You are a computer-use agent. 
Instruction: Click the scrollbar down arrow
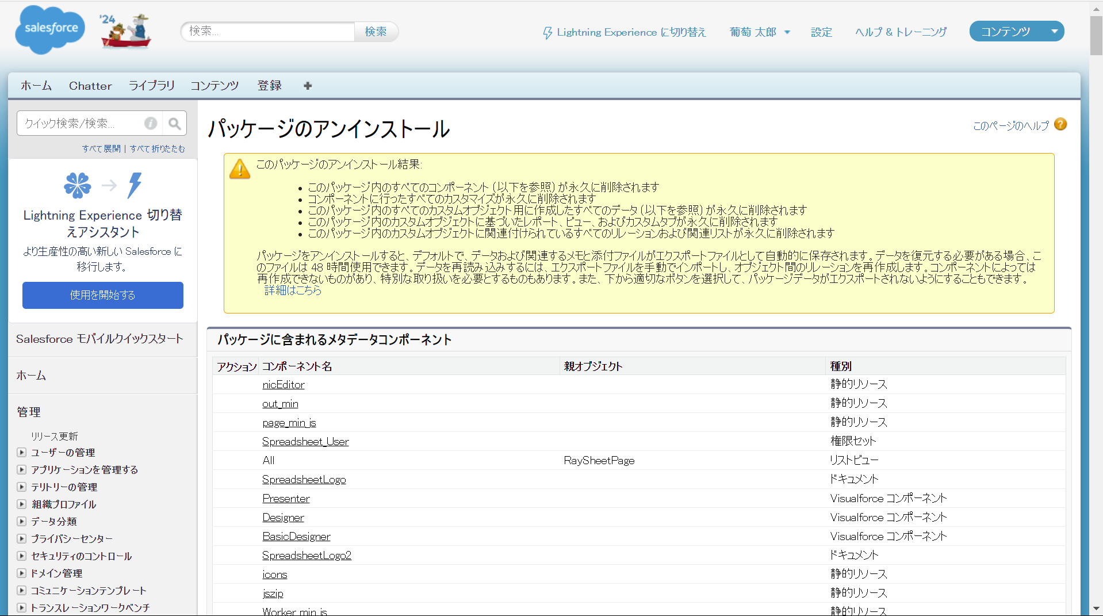(x=1096, y=609)
